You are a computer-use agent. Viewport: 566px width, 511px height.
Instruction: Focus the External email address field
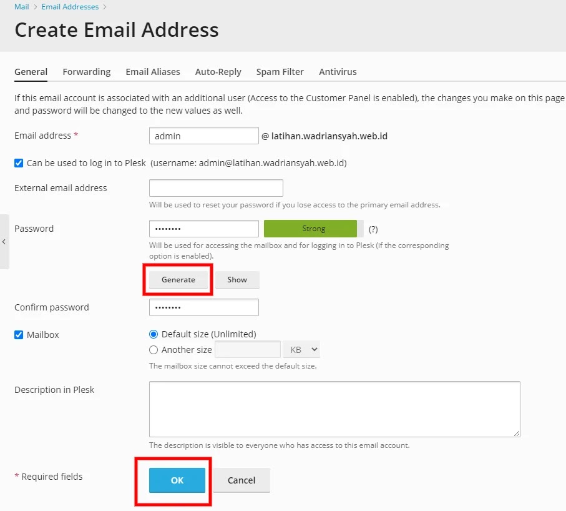[216, 188]
